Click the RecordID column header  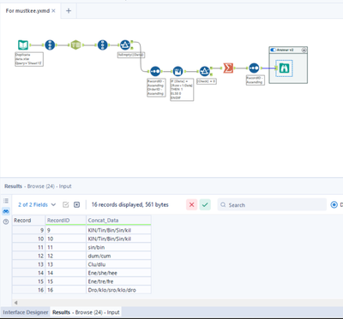click(x=66, y=221)
